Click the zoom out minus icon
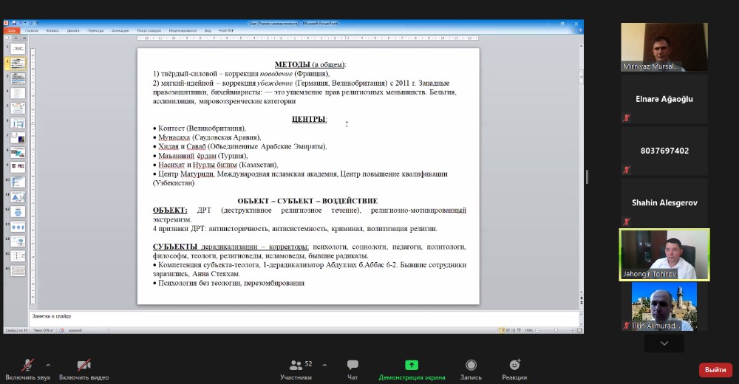Viewport: 739px width, 384px height. pos(538,330)
